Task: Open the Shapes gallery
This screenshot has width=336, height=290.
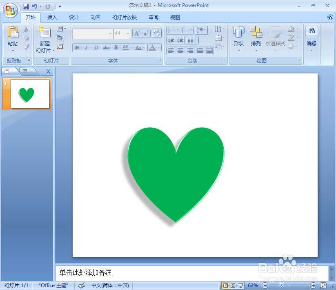Action: [x=239, y=38]
